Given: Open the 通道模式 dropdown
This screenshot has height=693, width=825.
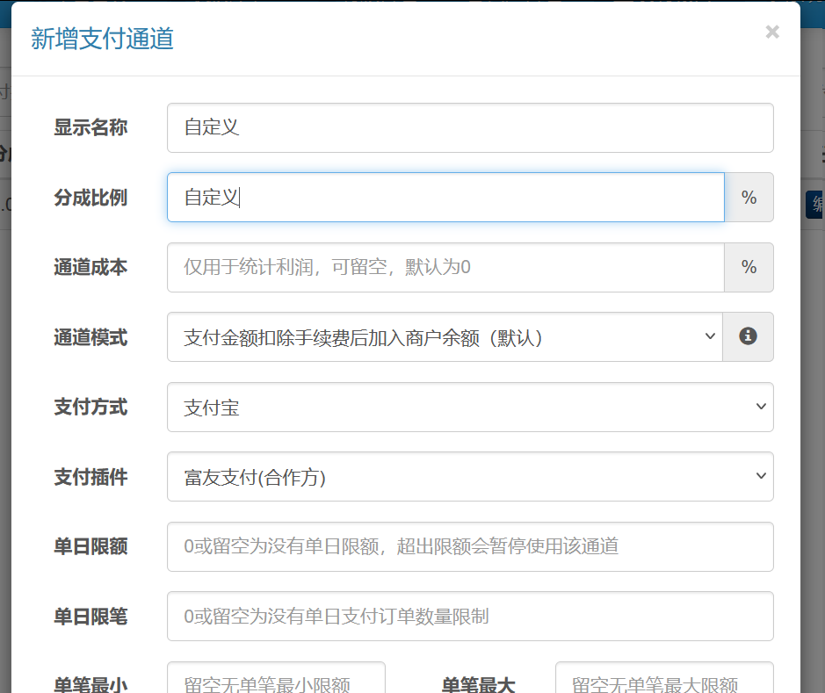Looking at the screenshot, I should tap(444, 336).
